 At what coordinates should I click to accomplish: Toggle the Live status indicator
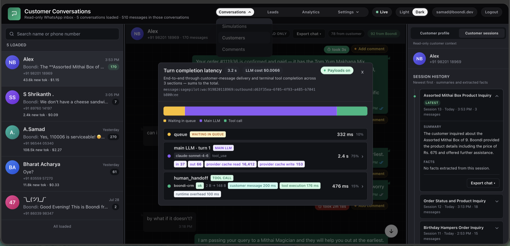point(382,12)
